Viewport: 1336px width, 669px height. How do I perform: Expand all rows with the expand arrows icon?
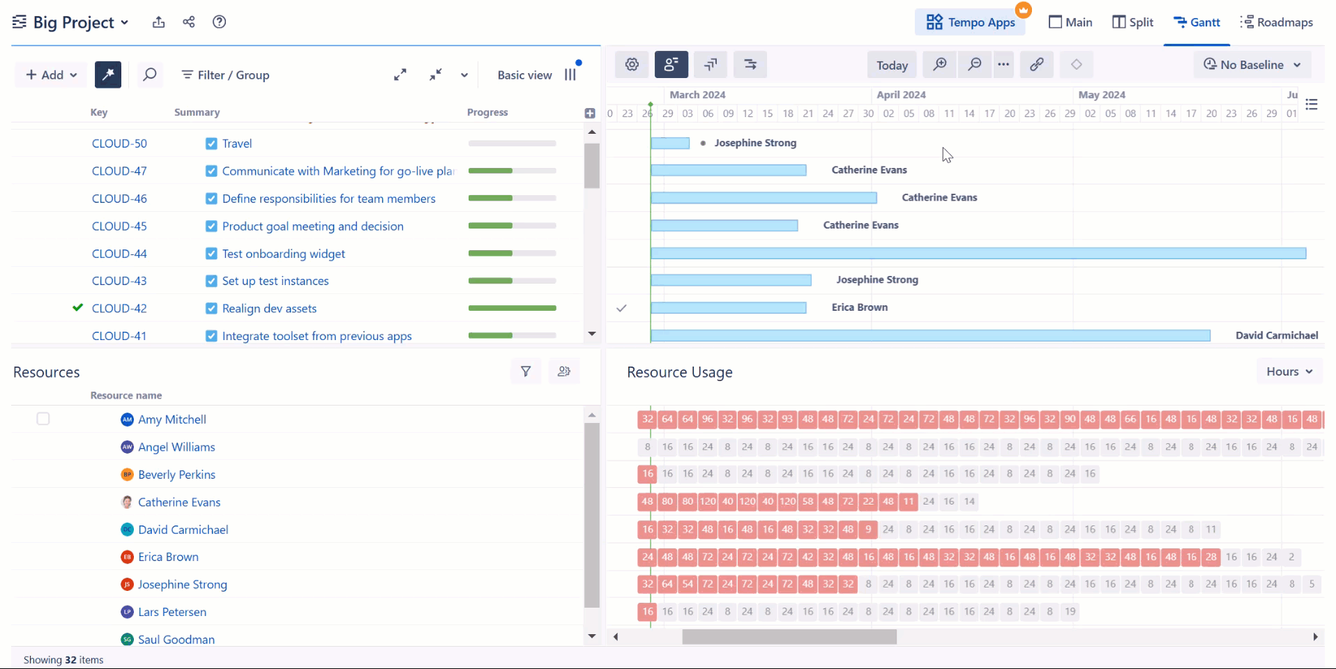[400, 75]
